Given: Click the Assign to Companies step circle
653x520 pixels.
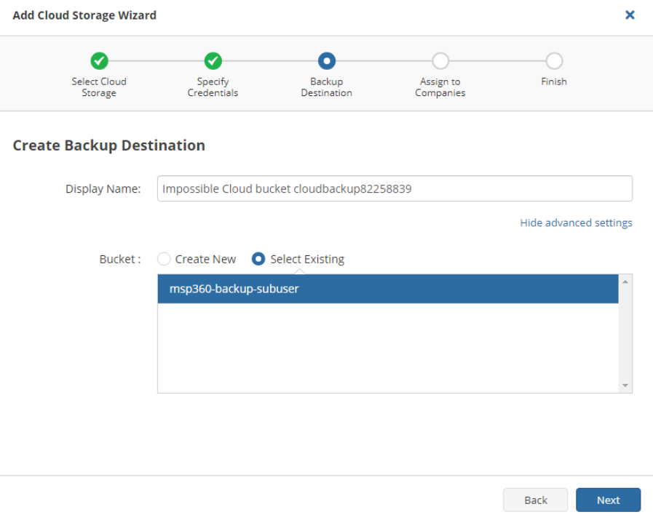Looking at the screenshot, I should (440, 61).
